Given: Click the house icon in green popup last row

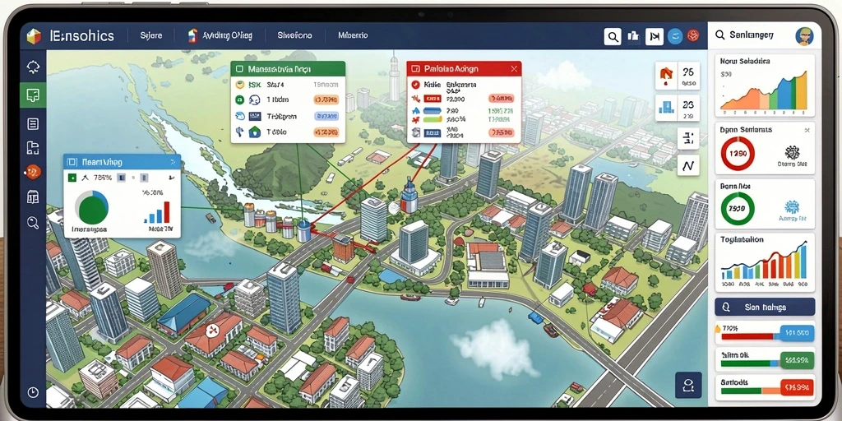Looking at the screenshot, I should pyautogui.click(x=255, y=132).
